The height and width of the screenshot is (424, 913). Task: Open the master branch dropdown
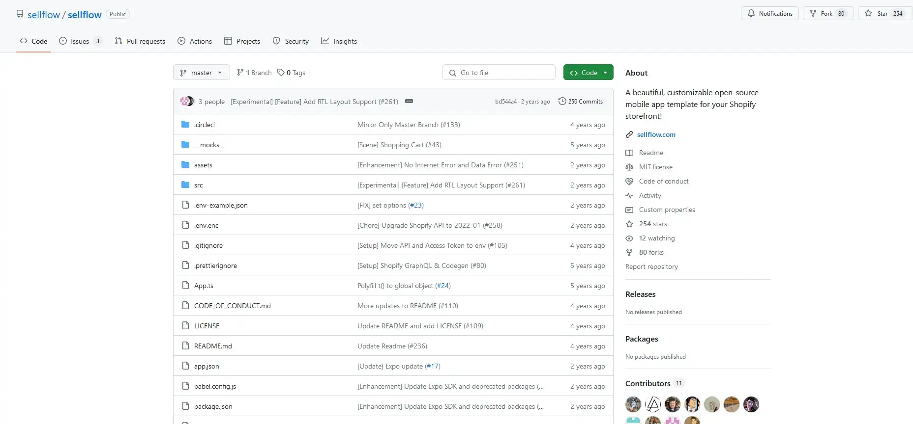pos(202,73)
